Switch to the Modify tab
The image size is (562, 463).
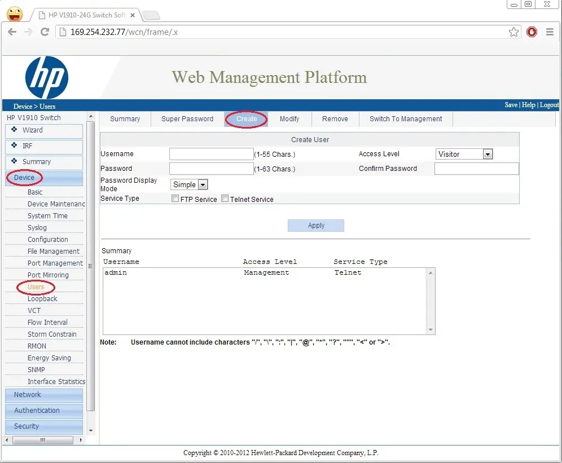click(289, 119)
